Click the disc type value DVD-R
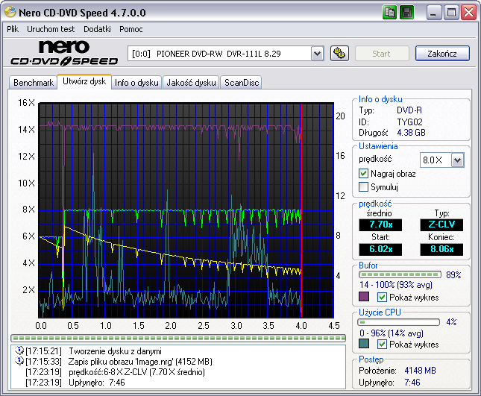Viewport: 481px width, 396px height. [x=409, y=110]
